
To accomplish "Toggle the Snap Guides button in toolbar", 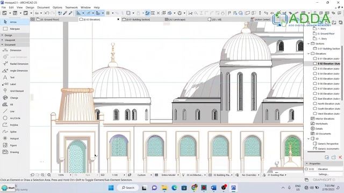I will 88,13.
